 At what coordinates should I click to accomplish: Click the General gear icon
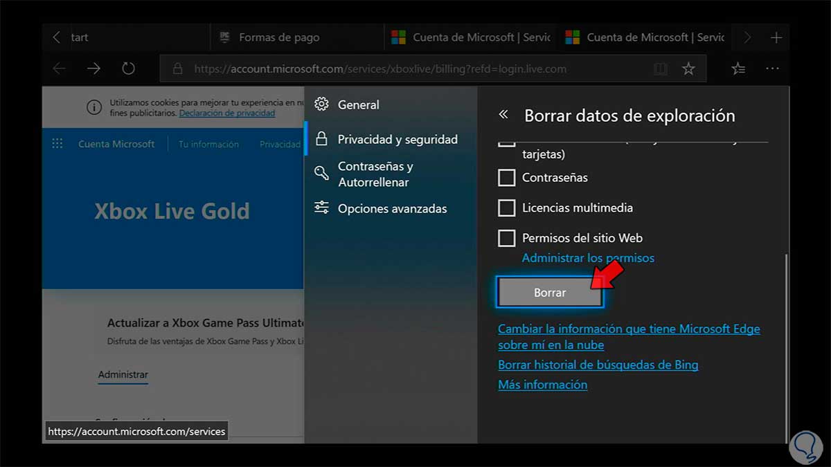pyautogui.click(x=321, y=104)
